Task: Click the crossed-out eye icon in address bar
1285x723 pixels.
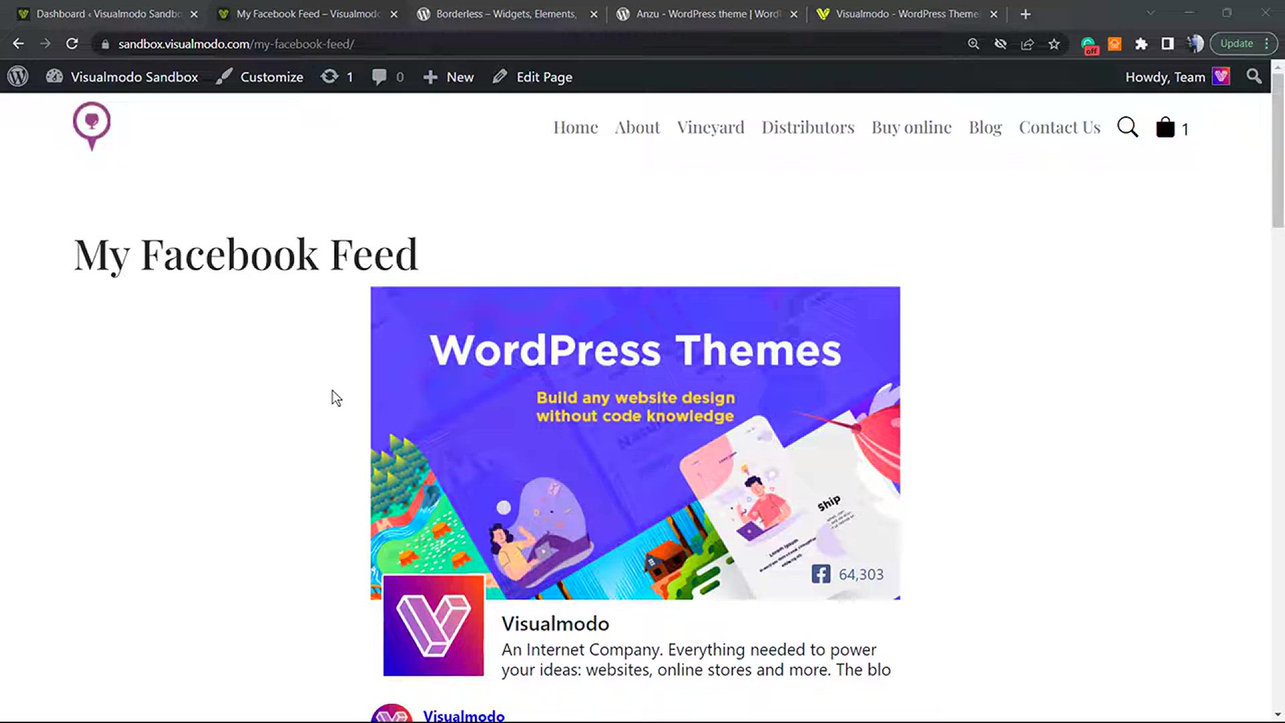Action: click(x=1001, y=44)
